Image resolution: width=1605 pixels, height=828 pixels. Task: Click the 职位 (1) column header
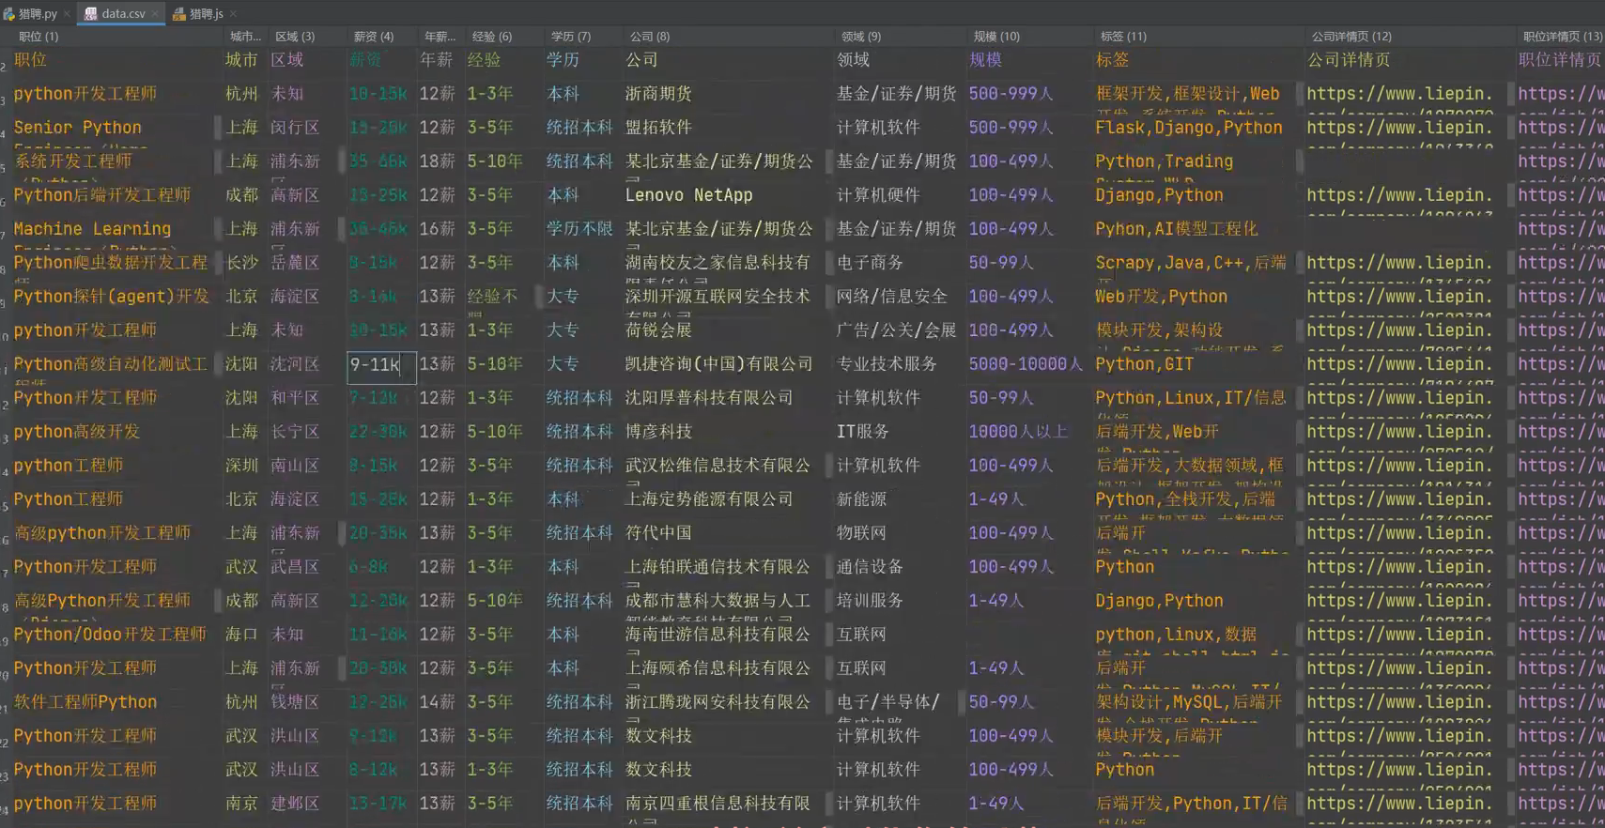39,37
